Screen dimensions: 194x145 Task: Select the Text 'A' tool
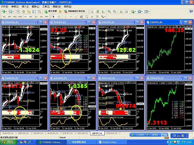tap(92, 17)
